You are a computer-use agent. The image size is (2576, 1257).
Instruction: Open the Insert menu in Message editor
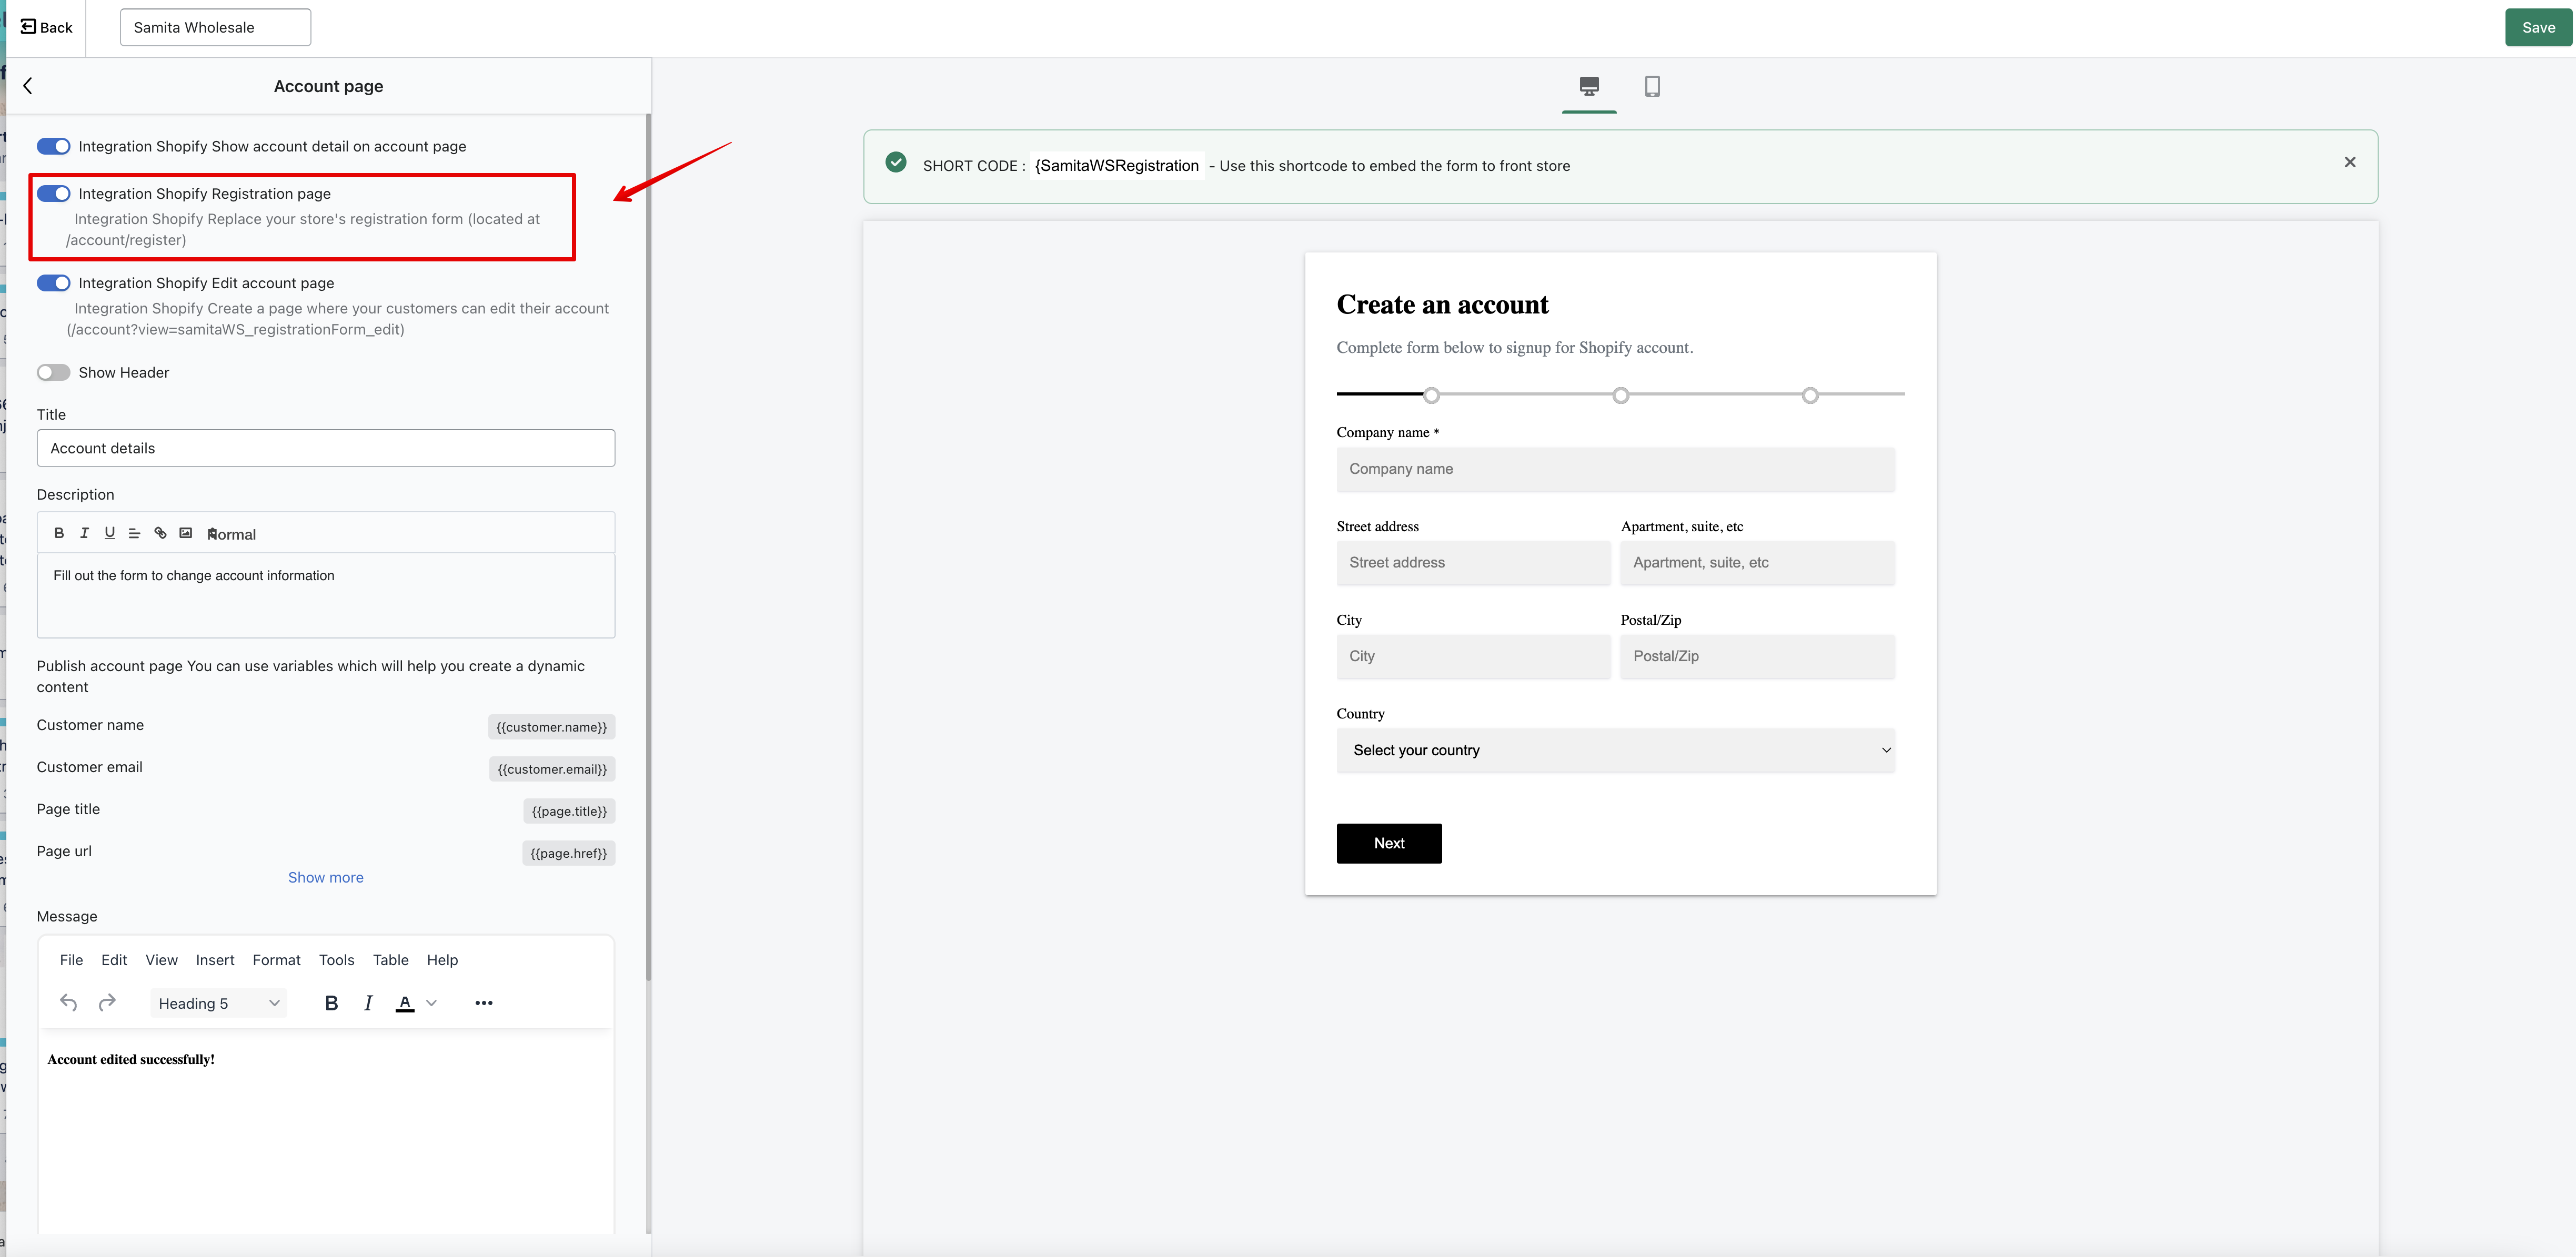point(215,960)
